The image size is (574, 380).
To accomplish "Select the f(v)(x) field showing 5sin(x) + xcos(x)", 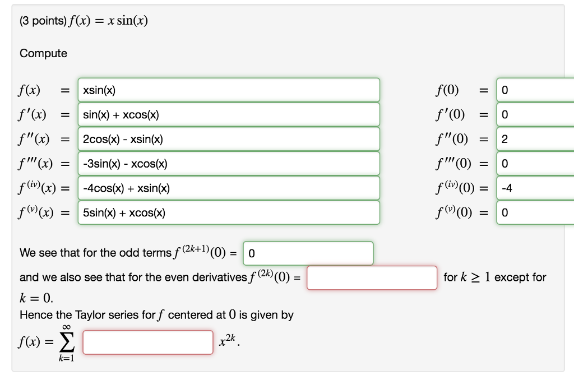I will [229, 212].
